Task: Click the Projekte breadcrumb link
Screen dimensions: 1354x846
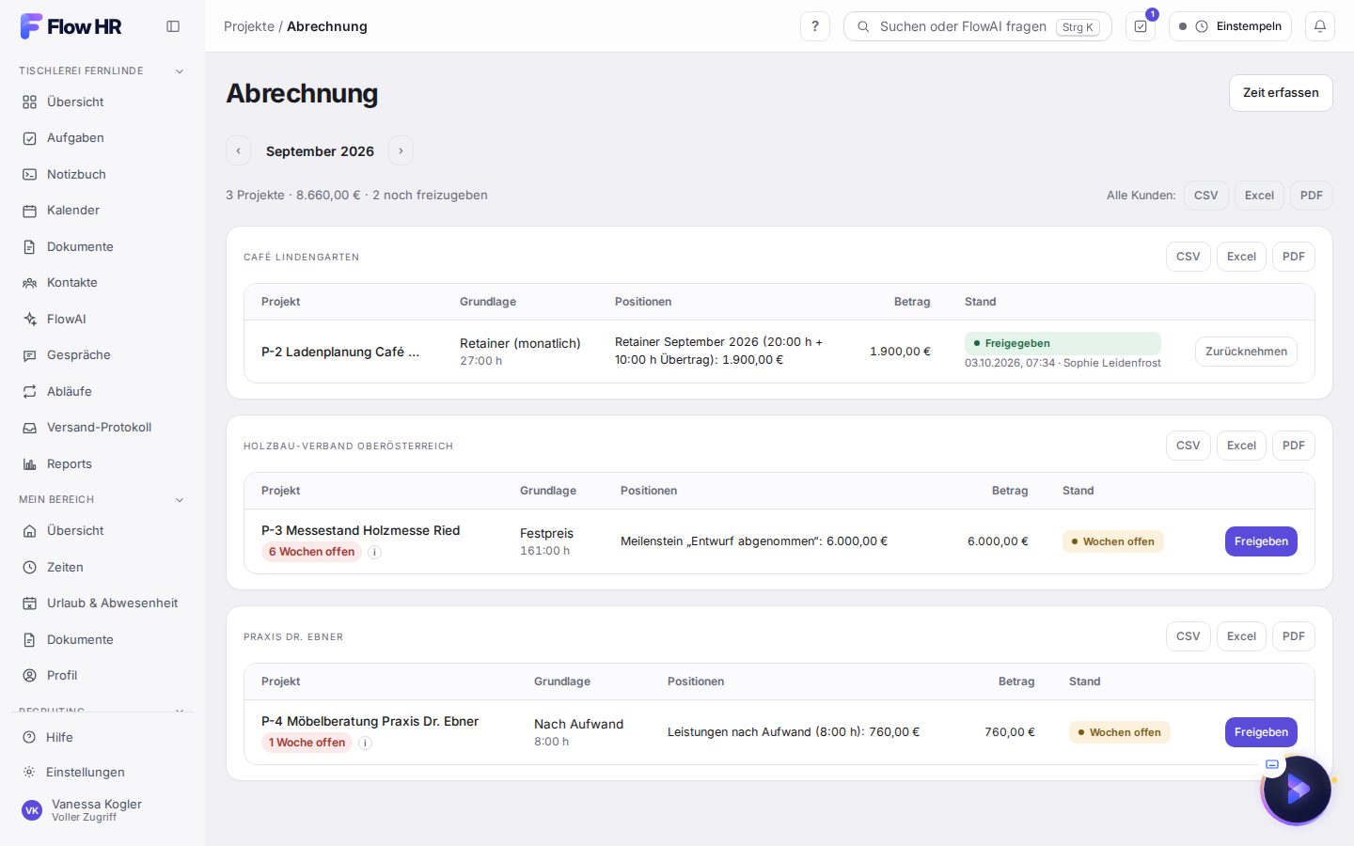Action: point(249,26)
